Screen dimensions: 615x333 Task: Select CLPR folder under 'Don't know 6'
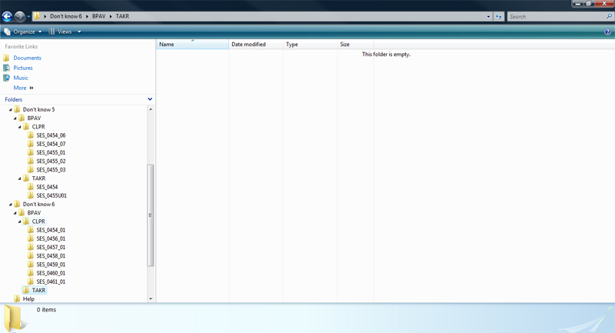[38, 221]
